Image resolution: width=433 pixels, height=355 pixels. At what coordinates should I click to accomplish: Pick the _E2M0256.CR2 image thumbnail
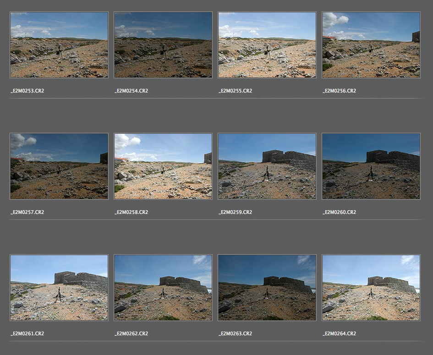point(371,45)
